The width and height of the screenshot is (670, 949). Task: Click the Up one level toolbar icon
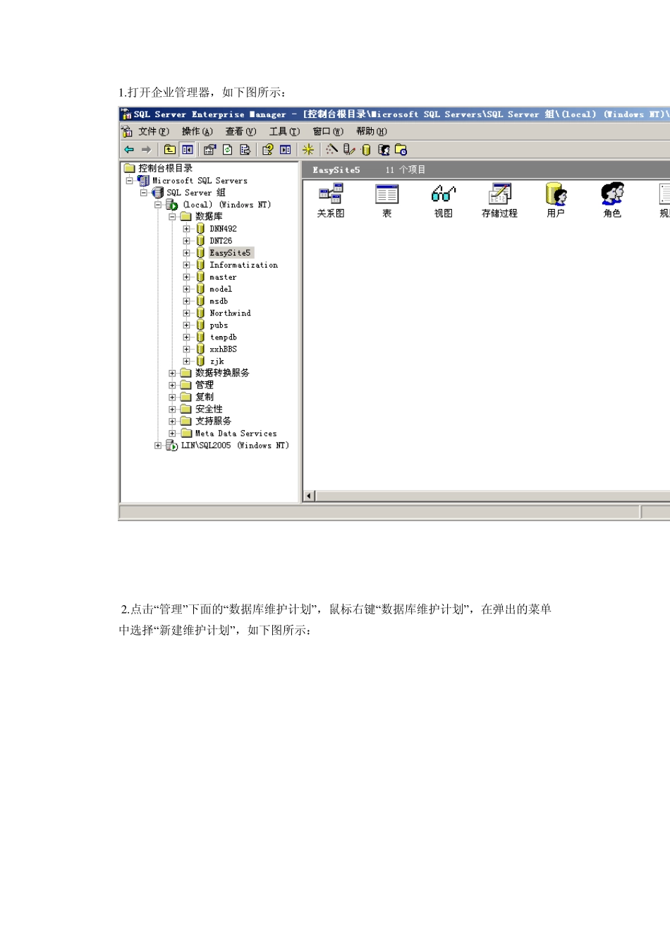click(x=170, y=150)
